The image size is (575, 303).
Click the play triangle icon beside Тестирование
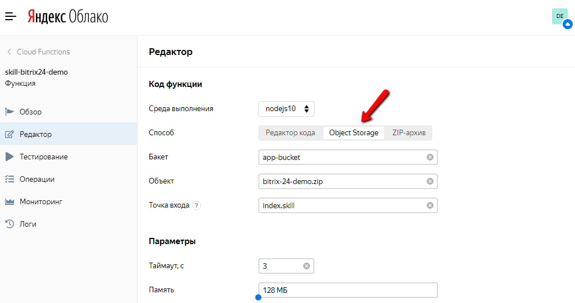coord(10,157)
